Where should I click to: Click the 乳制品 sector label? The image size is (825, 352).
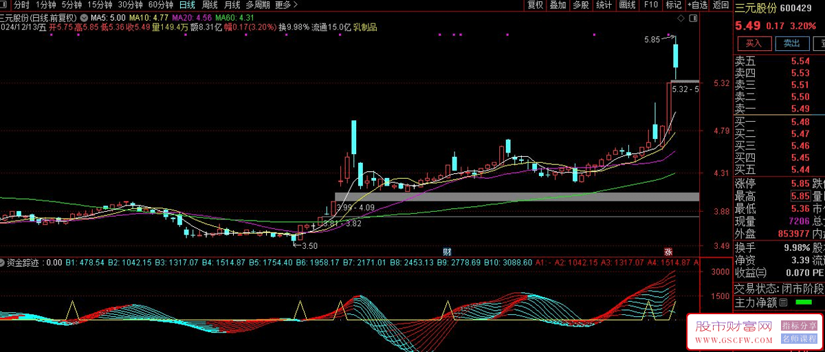click(366, 27)
